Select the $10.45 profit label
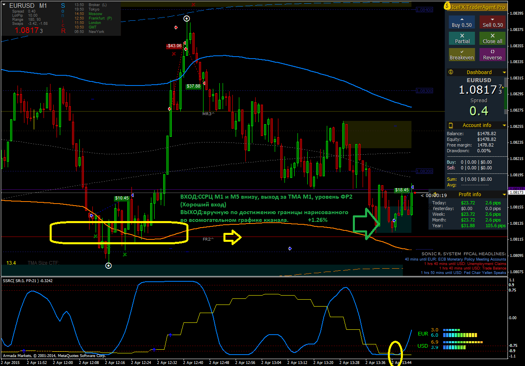Viewport: 525px width, 366px height. point(122,198)
